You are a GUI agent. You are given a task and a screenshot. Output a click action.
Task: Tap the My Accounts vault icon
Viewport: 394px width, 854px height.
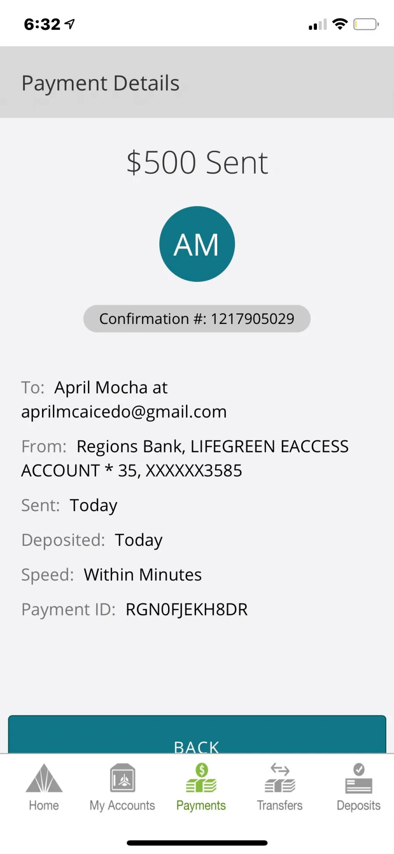pos(123,778)
